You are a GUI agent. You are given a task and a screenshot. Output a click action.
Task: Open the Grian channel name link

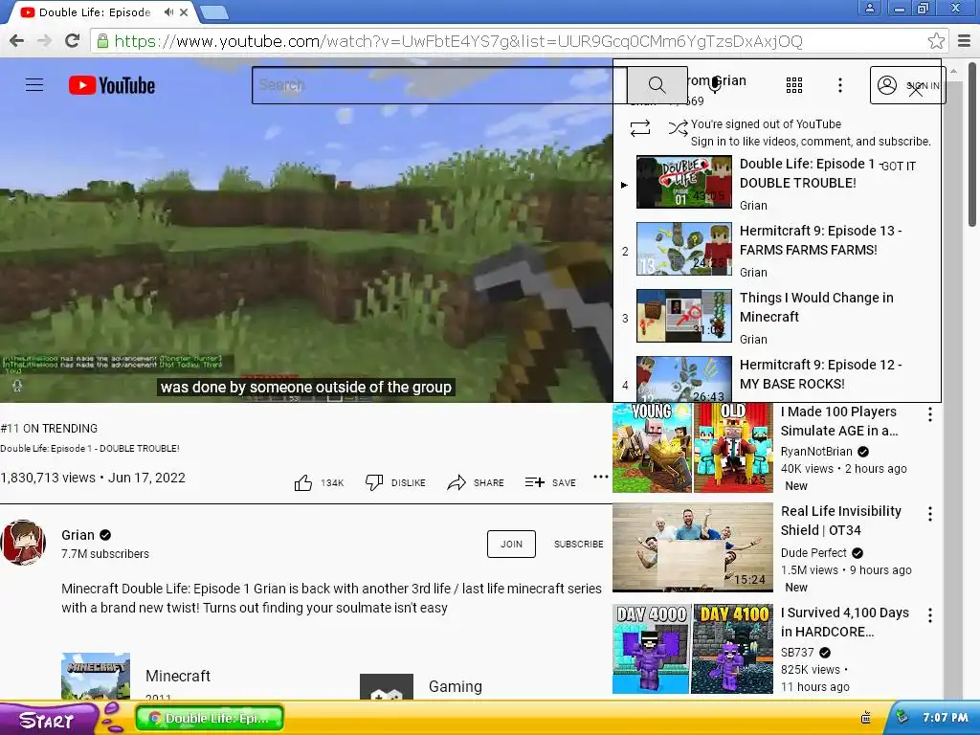pos(78,535)
